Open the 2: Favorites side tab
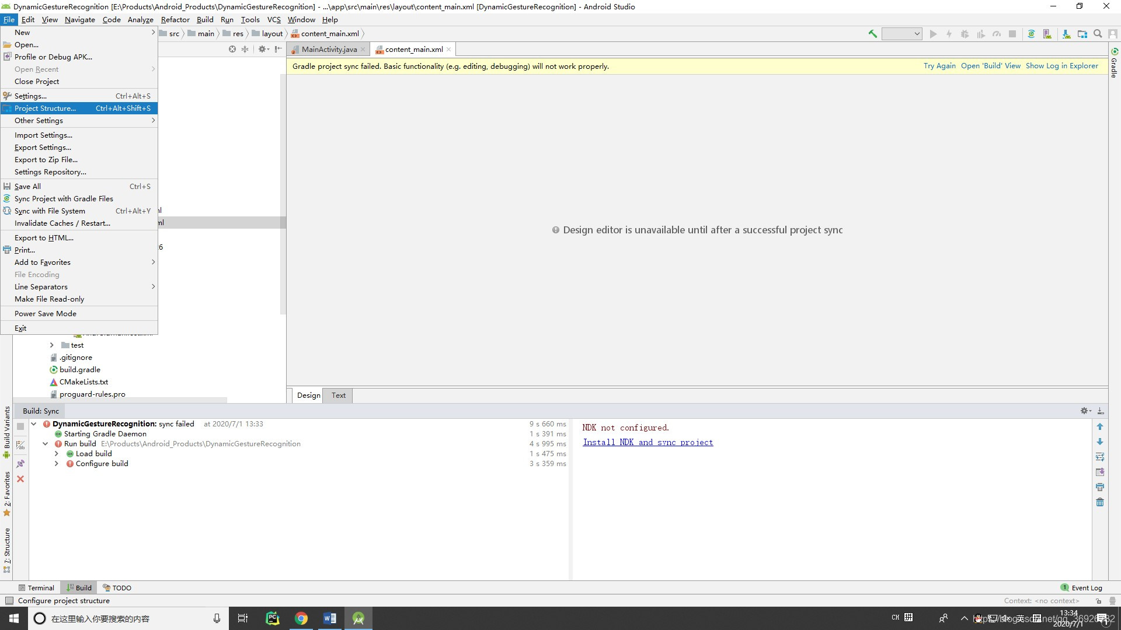 pos(7,494)
